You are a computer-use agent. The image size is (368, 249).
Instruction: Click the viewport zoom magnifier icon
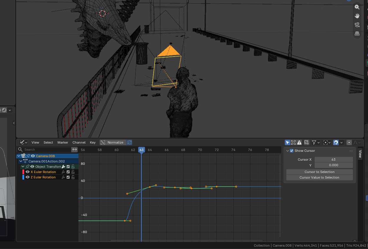pyautogui.click(x=357, y=7)
